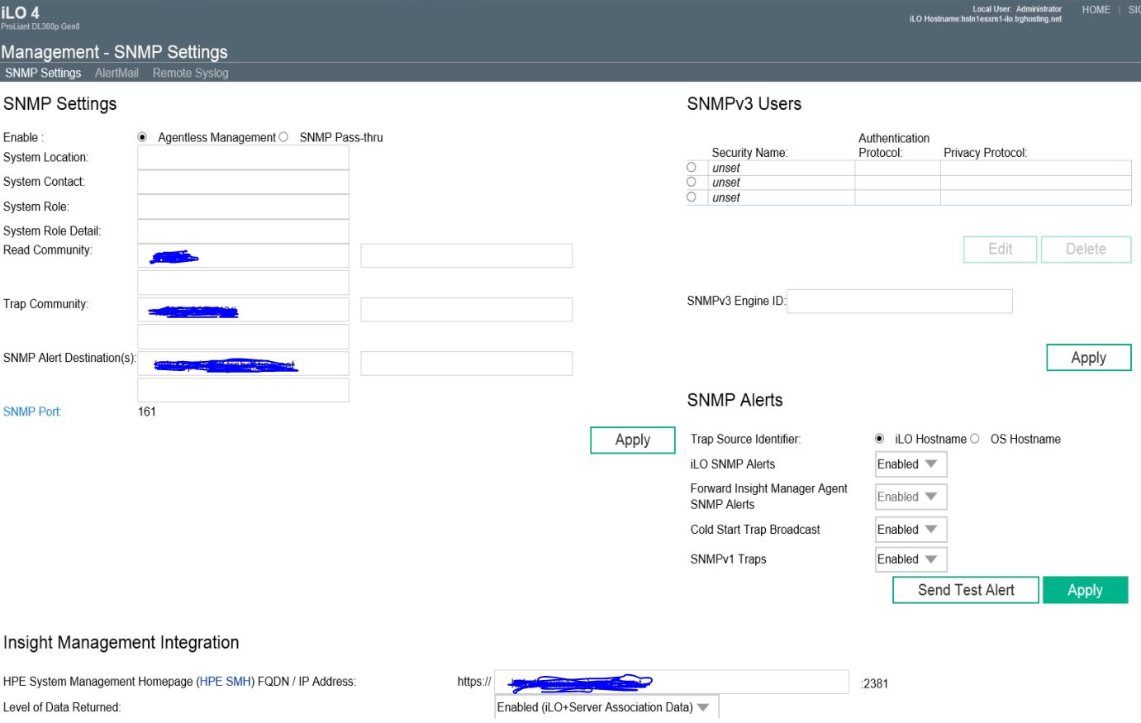Screen dimensions: 1141x723
Task: Focus the SNMPv3 Engine ID field
Action: [900, 301]
